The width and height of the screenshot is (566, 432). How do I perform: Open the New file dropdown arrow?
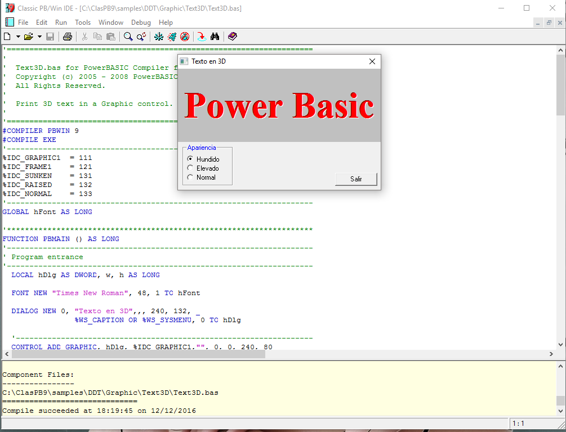17,36
